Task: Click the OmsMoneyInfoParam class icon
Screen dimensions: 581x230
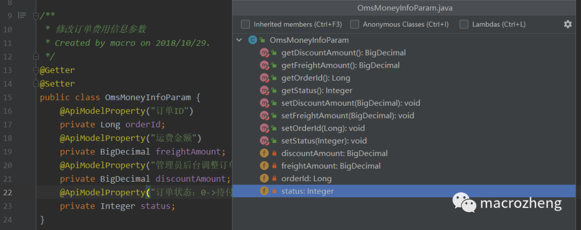Action: (252, 40)
